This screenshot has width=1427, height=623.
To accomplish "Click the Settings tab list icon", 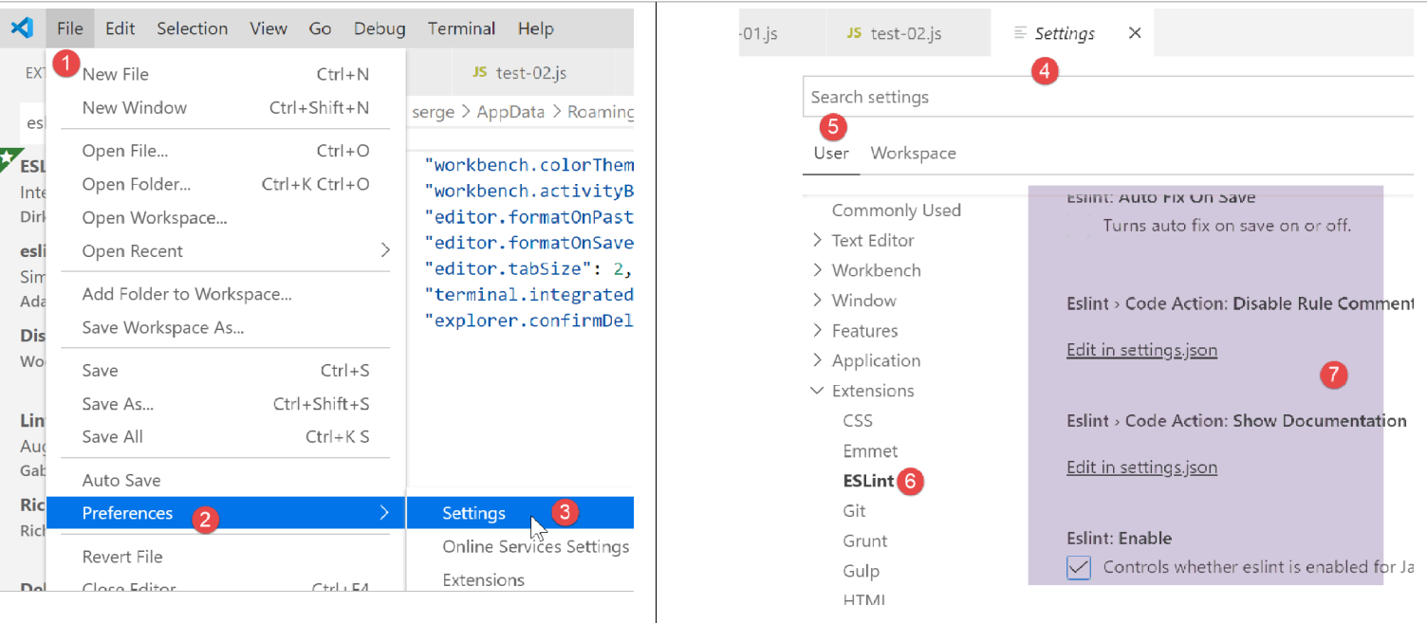I will click(1020, 33).
